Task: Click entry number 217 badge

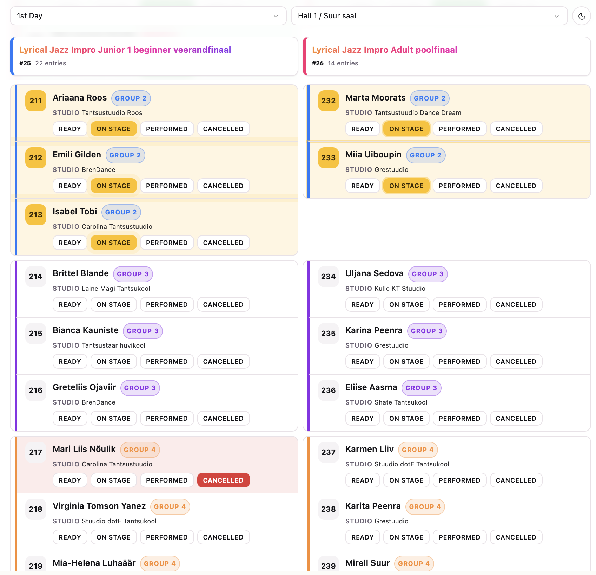Action: pos(36,452)
